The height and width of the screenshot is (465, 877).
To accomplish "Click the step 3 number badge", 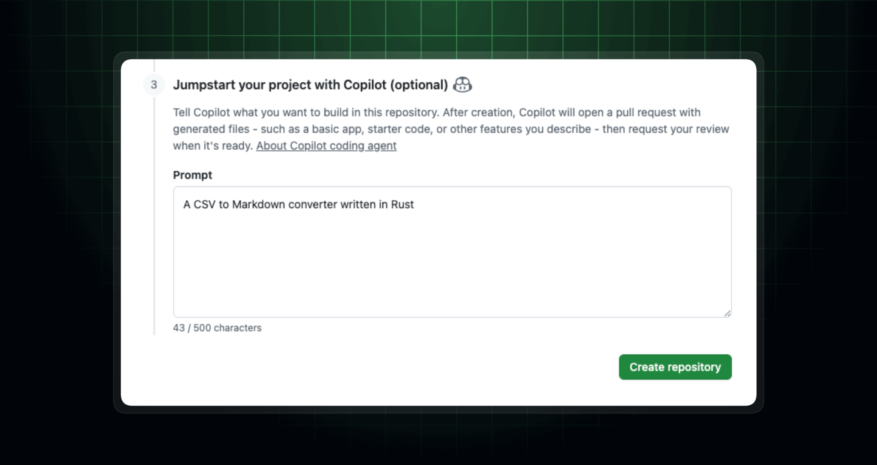I will (154, 84).
